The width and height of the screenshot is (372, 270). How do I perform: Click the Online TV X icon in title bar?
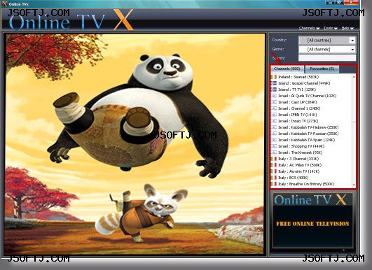point(4,3)
